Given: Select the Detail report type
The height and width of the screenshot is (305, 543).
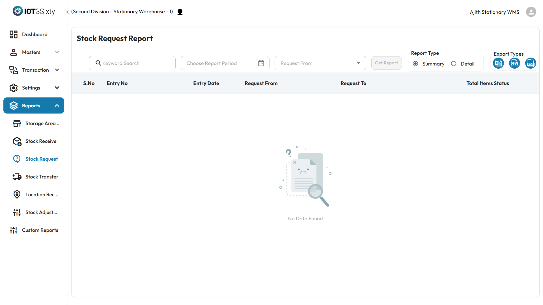Looking at the screenshot, I should [x=454, y=64].
